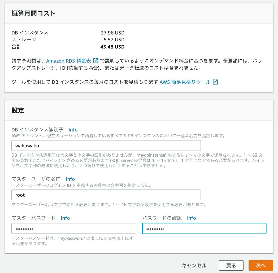Click external-link icon beside Amazon RDS 料金表
This screenshot has width=278, height=273.
click(x=96, y=61)
